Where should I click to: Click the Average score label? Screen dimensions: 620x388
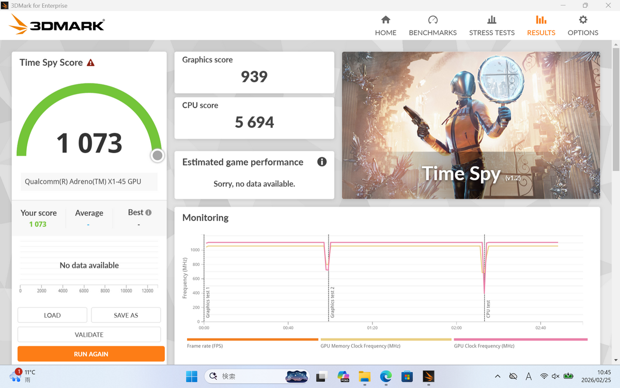click(x=89, y=213)
